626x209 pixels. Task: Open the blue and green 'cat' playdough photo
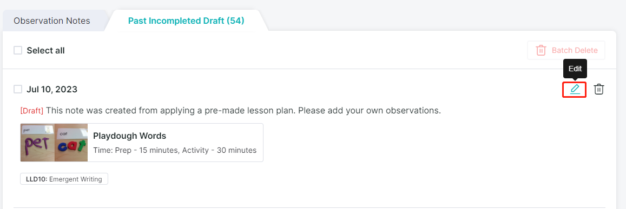[x=71, y=143]
